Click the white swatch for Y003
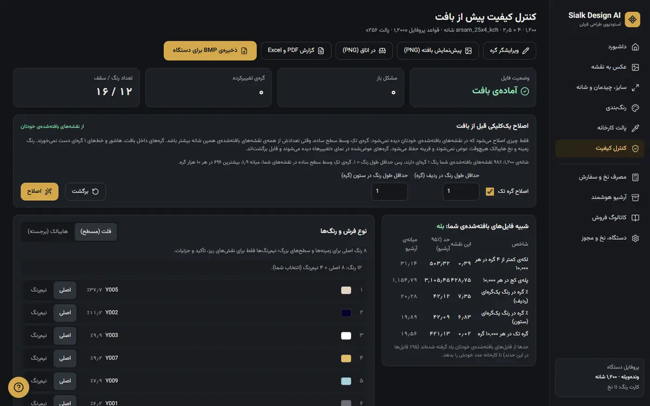Screen dimensions: 650x406 [x=346, y=336]
